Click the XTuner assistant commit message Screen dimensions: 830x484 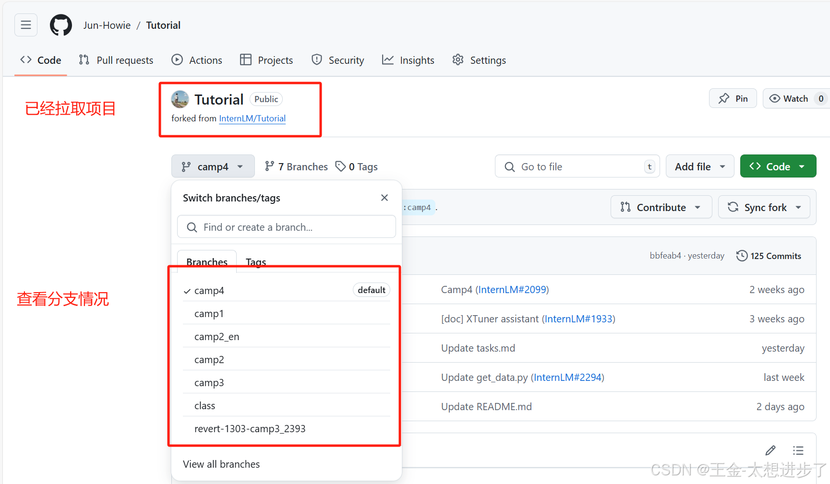490,319
